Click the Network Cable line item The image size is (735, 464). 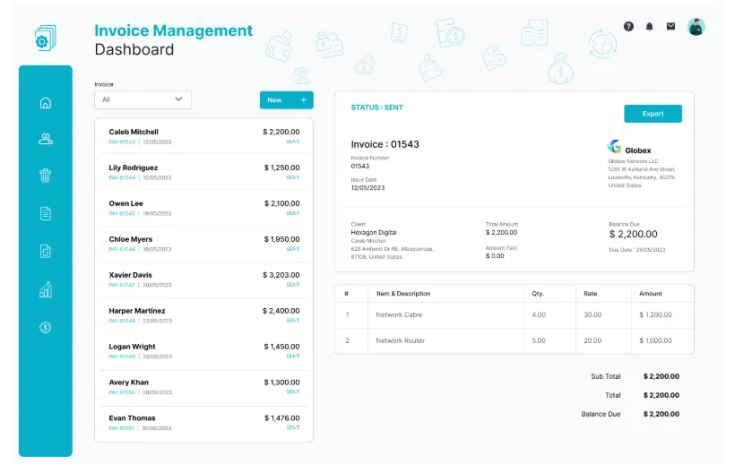coord(399,314)
